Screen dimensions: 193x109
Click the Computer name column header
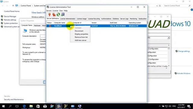(x=63, y=23)
